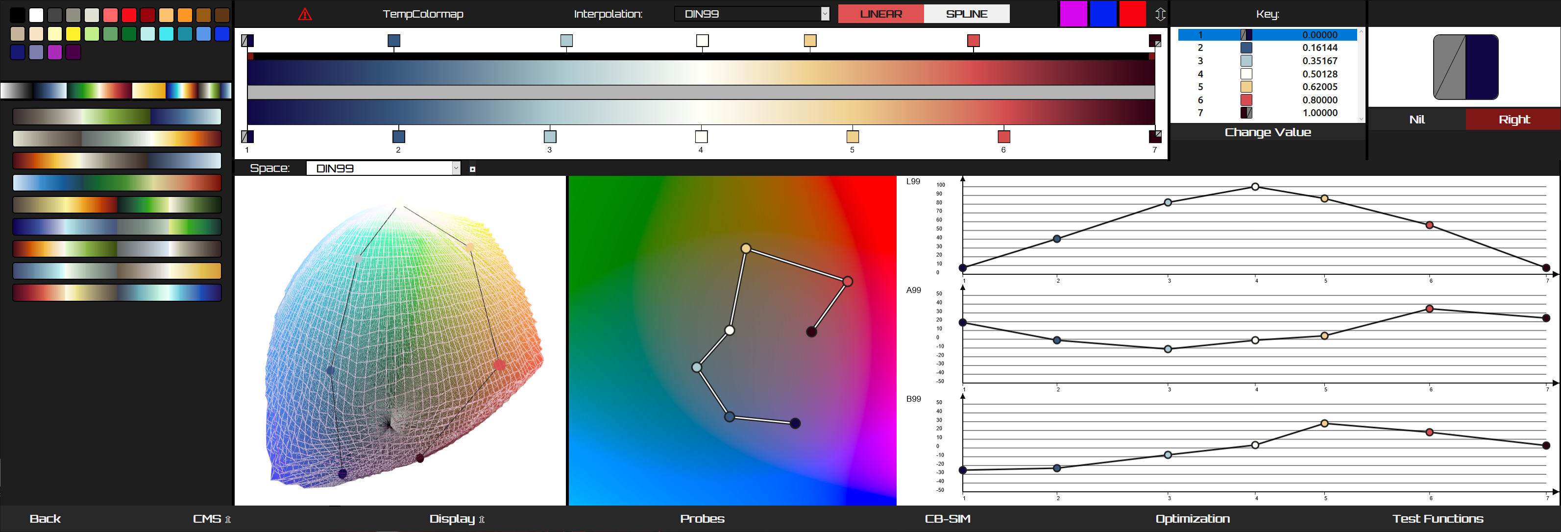Click the up-down swap arrows icon
Screen dimensions: 1561x532
(1160, 14)
